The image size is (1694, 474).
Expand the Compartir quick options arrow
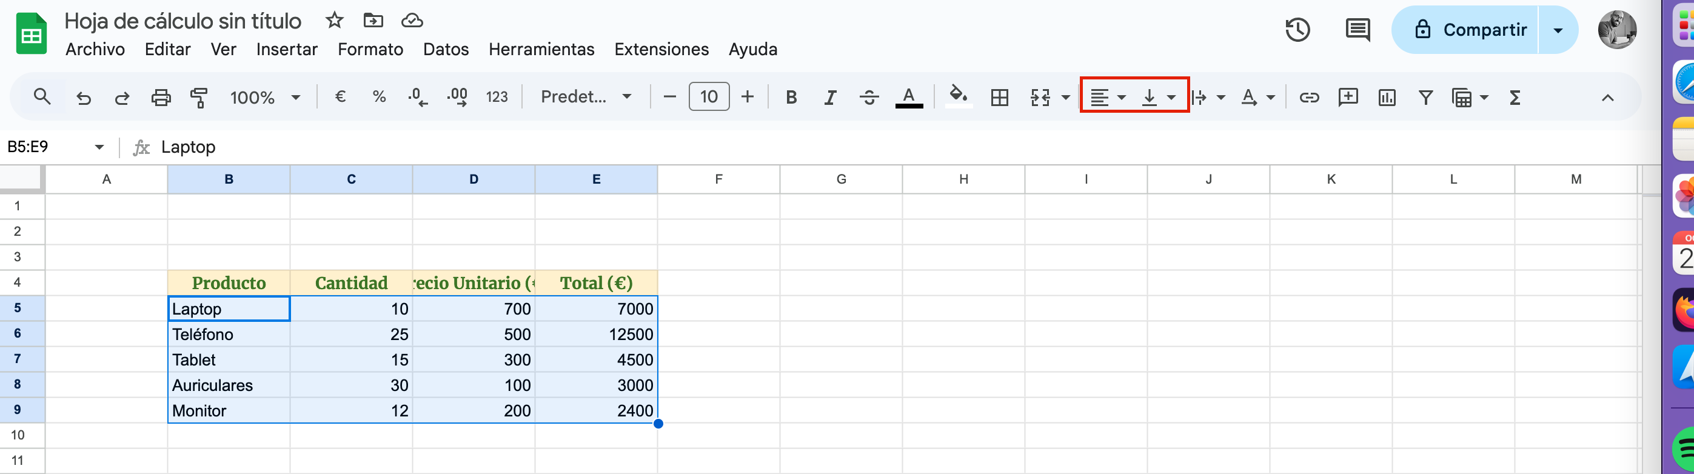[1558, 30]
